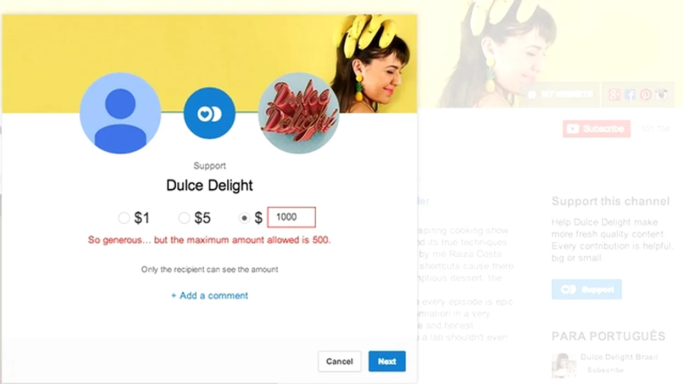
Task: Click the fan funding heart icon
Action: [209, 113]
